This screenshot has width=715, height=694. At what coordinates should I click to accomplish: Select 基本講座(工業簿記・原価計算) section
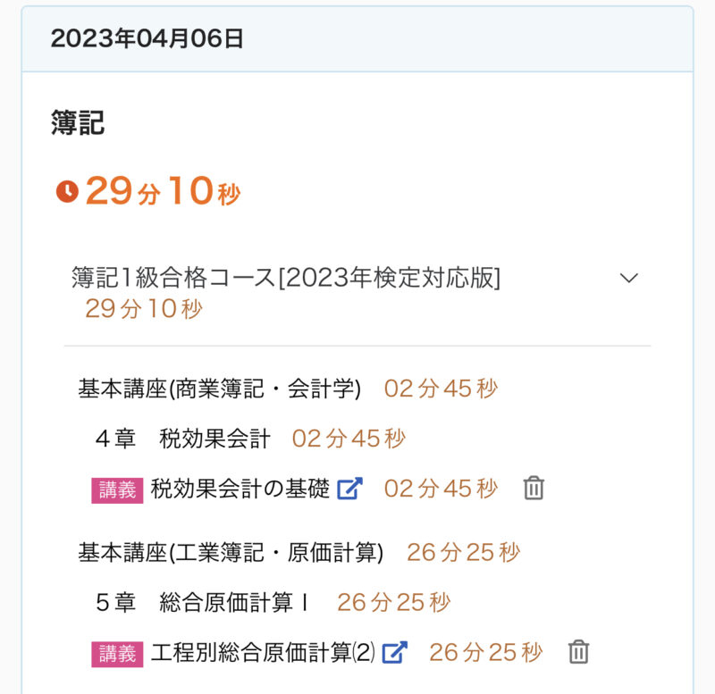[x=231, y=553]
